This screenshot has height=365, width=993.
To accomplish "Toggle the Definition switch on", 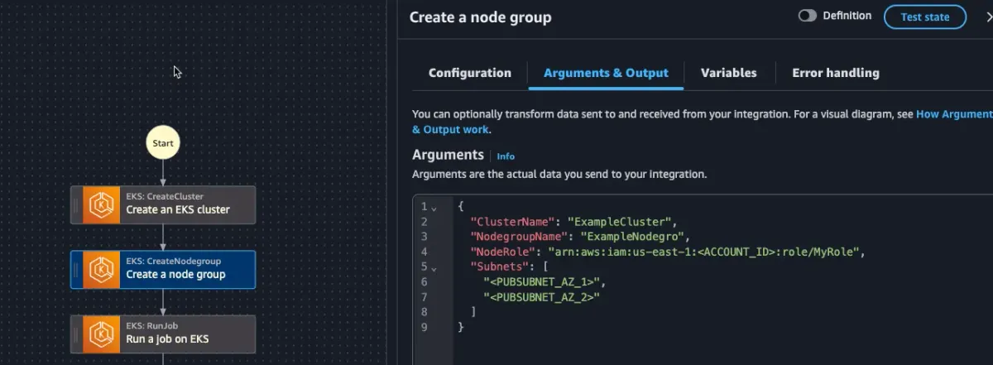I will [807, 17].
